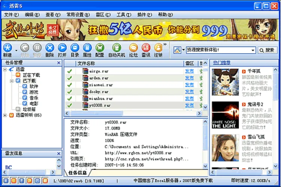
Task: Select 软件 category in the tree
Action: tap(34, 87)
